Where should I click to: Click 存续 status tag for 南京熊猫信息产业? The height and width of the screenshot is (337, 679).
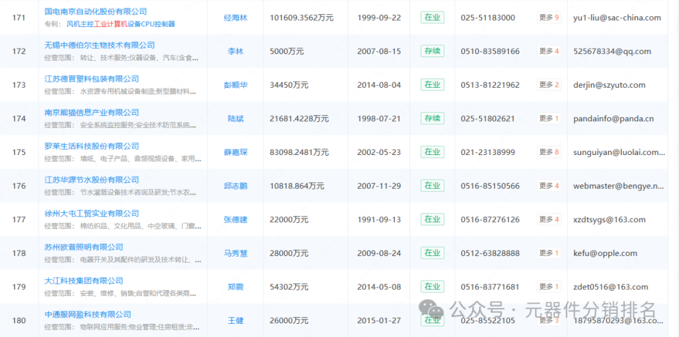[x=432, y=119]
